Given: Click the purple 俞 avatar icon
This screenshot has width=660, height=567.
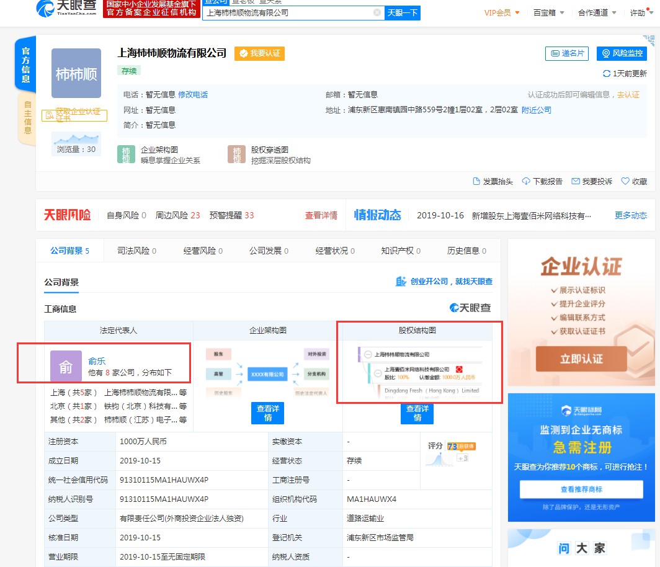Looking at the screenshot, I should [x=66, y=366].
